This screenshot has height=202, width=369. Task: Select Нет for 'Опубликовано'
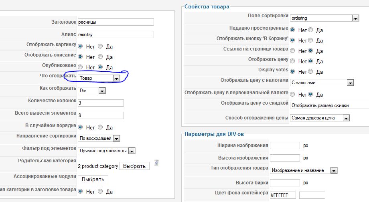click(x=81, y=67)
